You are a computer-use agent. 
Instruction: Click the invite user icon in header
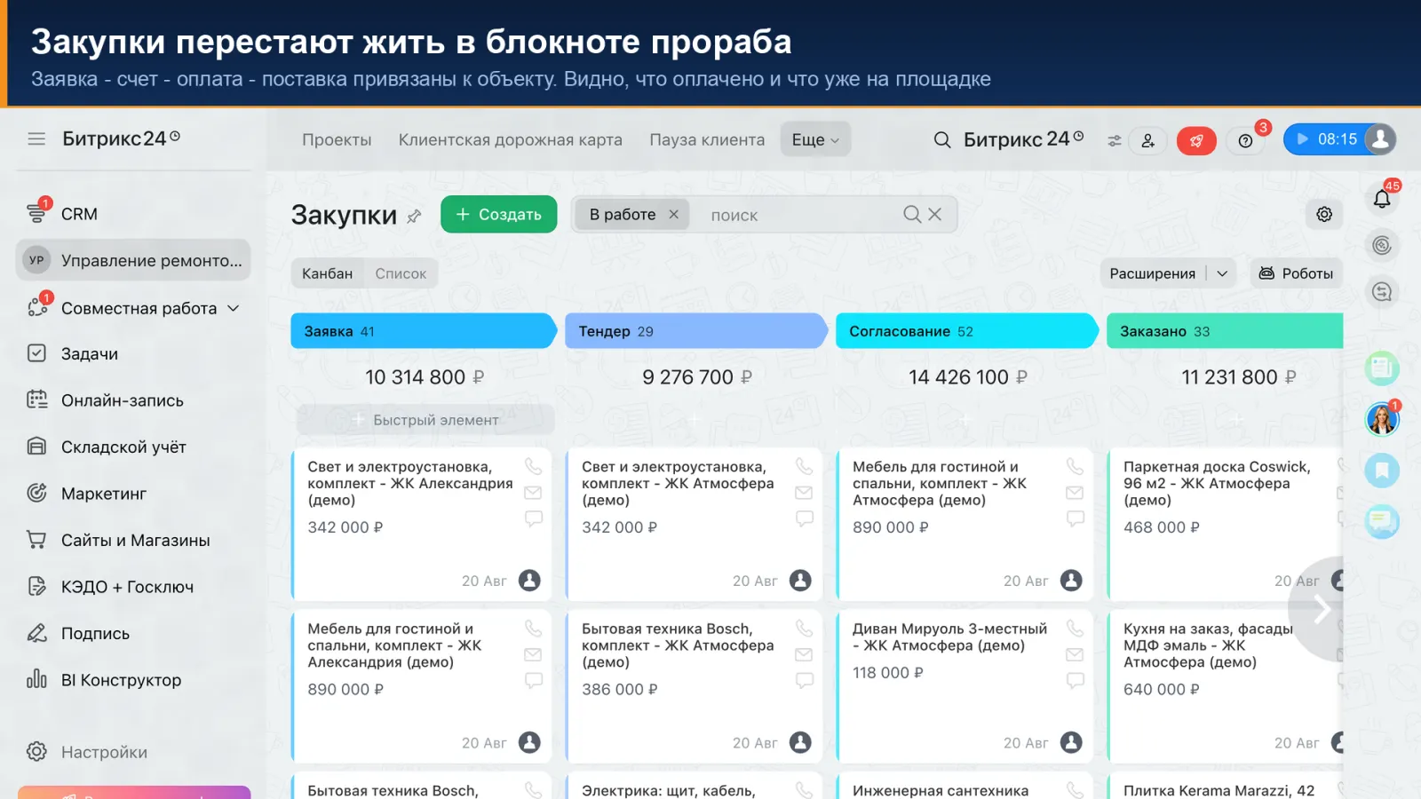1148,140
